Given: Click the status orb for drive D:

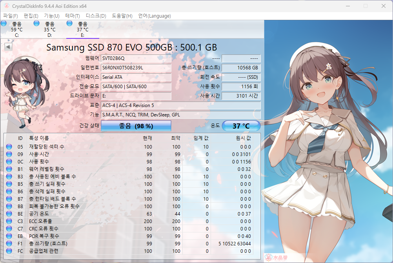Looking at the screenshot, I should pyautogui.click(x=36, y=23).
